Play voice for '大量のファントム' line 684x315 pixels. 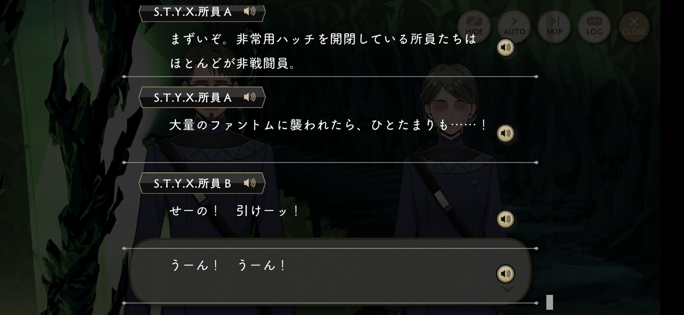pos(505,133)
